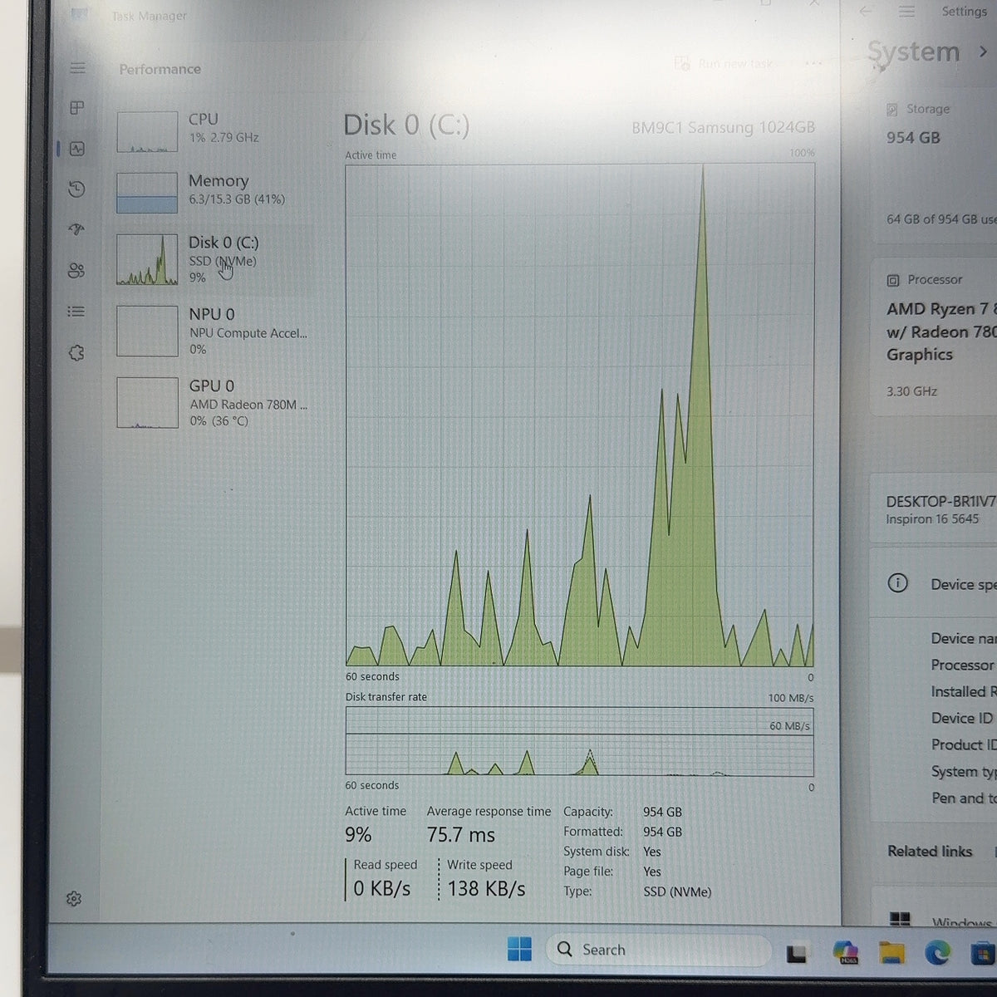Open Startup apps icon in sidebar
Screen dimensions: 997x997
coord(76,230)
